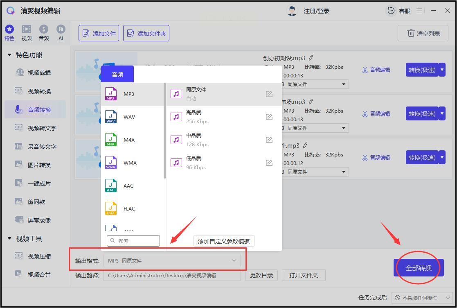The width and height of the screenshot is (457, 308).
Task: Click the format 搜索 search box
Action: pos(133,241)
